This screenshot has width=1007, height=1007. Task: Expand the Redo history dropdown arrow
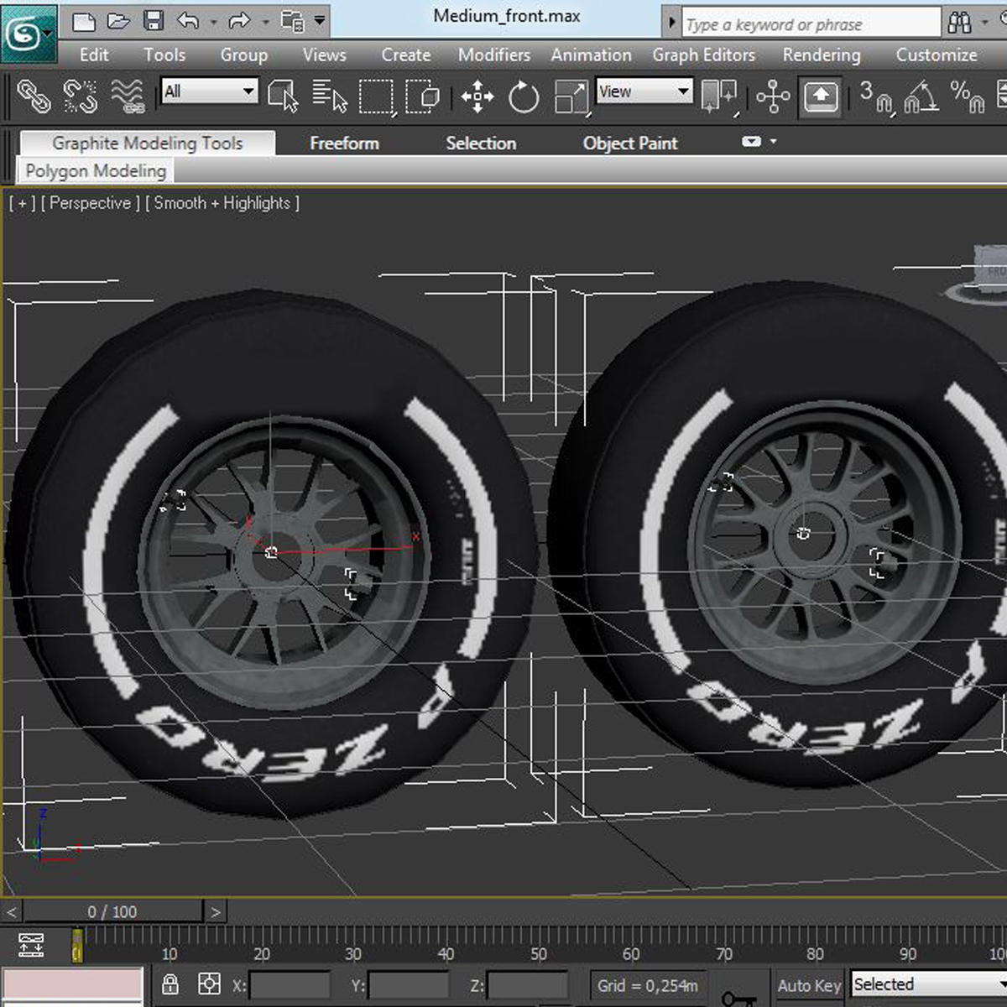click(264, 22)
